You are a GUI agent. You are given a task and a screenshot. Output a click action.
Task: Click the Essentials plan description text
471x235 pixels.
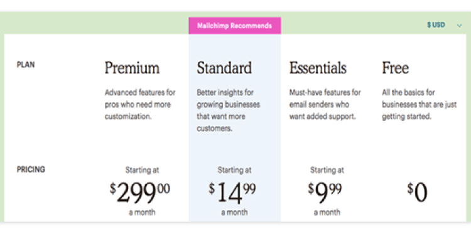pos(325,105)
